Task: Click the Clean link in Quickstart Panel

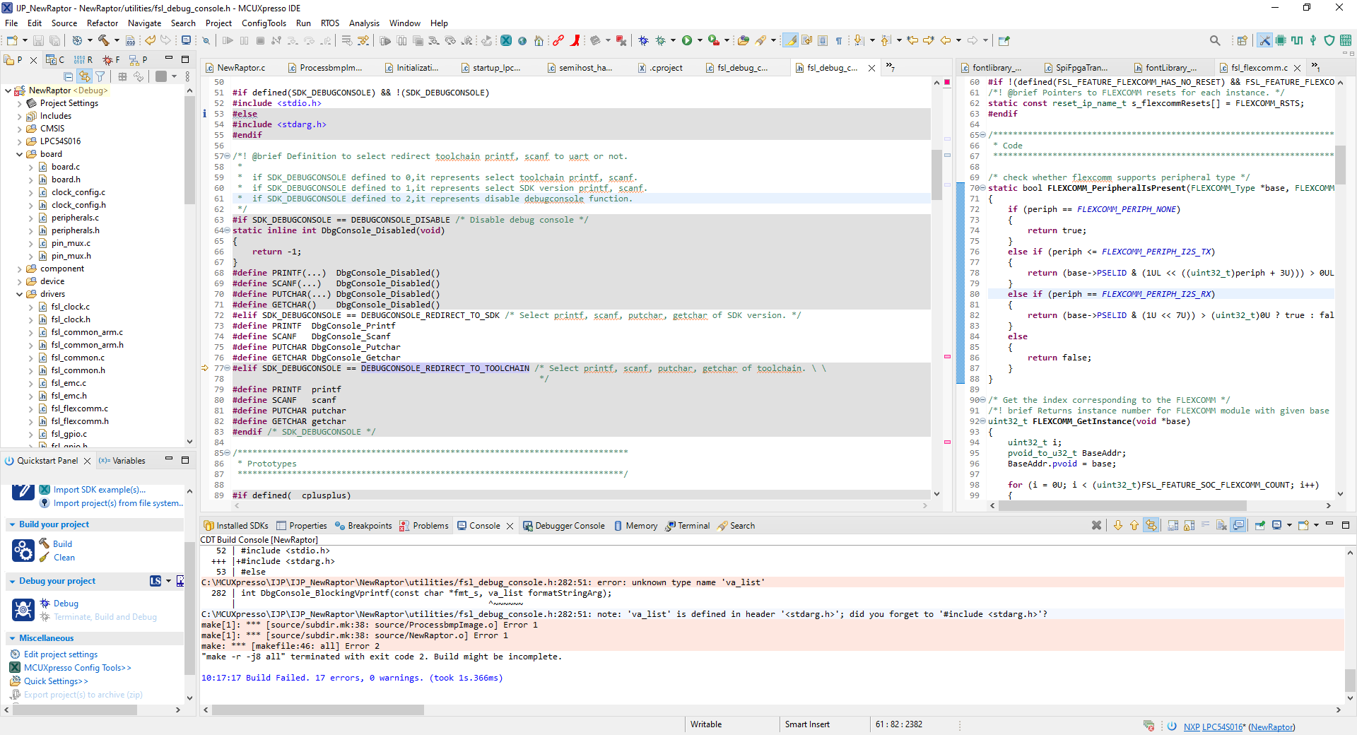Action: (x=64, y=558)
